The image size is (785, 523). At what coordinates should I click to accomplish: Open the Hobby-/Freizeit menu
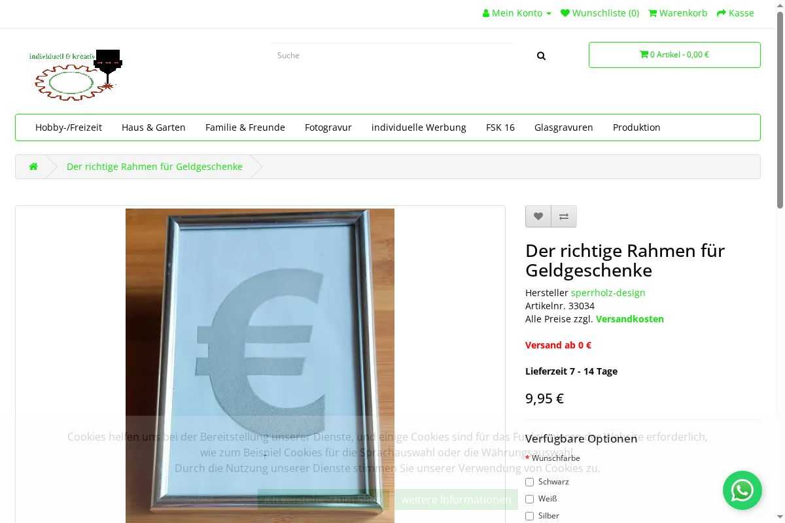[69, 127]
